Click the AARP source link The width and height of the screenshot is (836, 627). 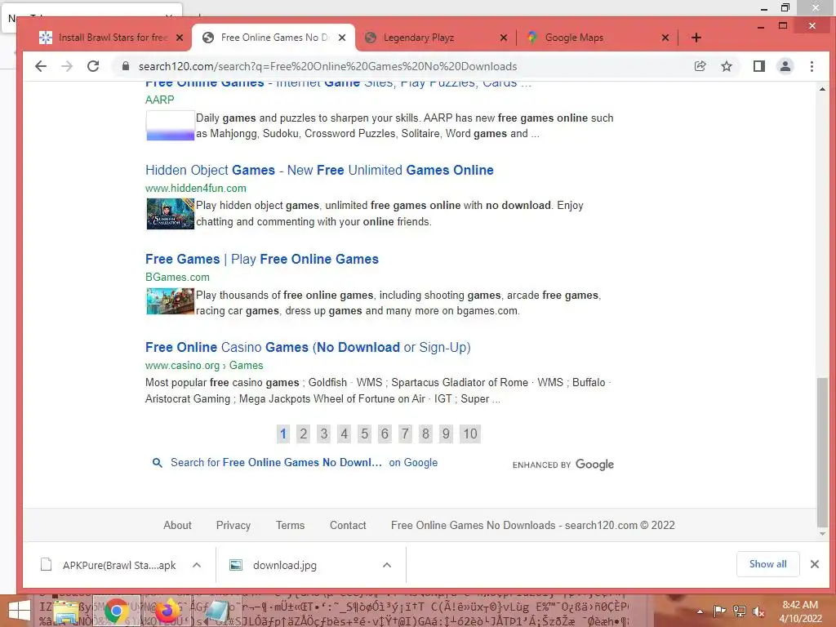coord(159,100)
